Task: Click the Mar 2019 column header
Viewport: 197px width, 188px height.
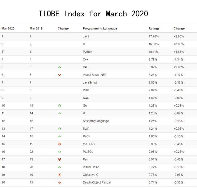Action: click(x=36, y=28)
